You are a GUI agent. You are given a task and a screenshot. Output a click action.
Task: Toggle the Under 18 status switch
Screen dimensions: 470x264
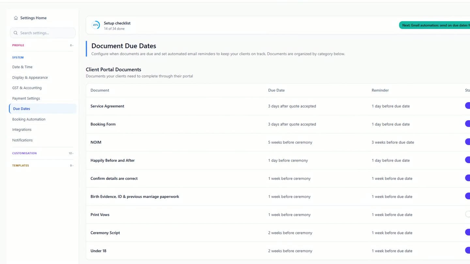(467, 250)
